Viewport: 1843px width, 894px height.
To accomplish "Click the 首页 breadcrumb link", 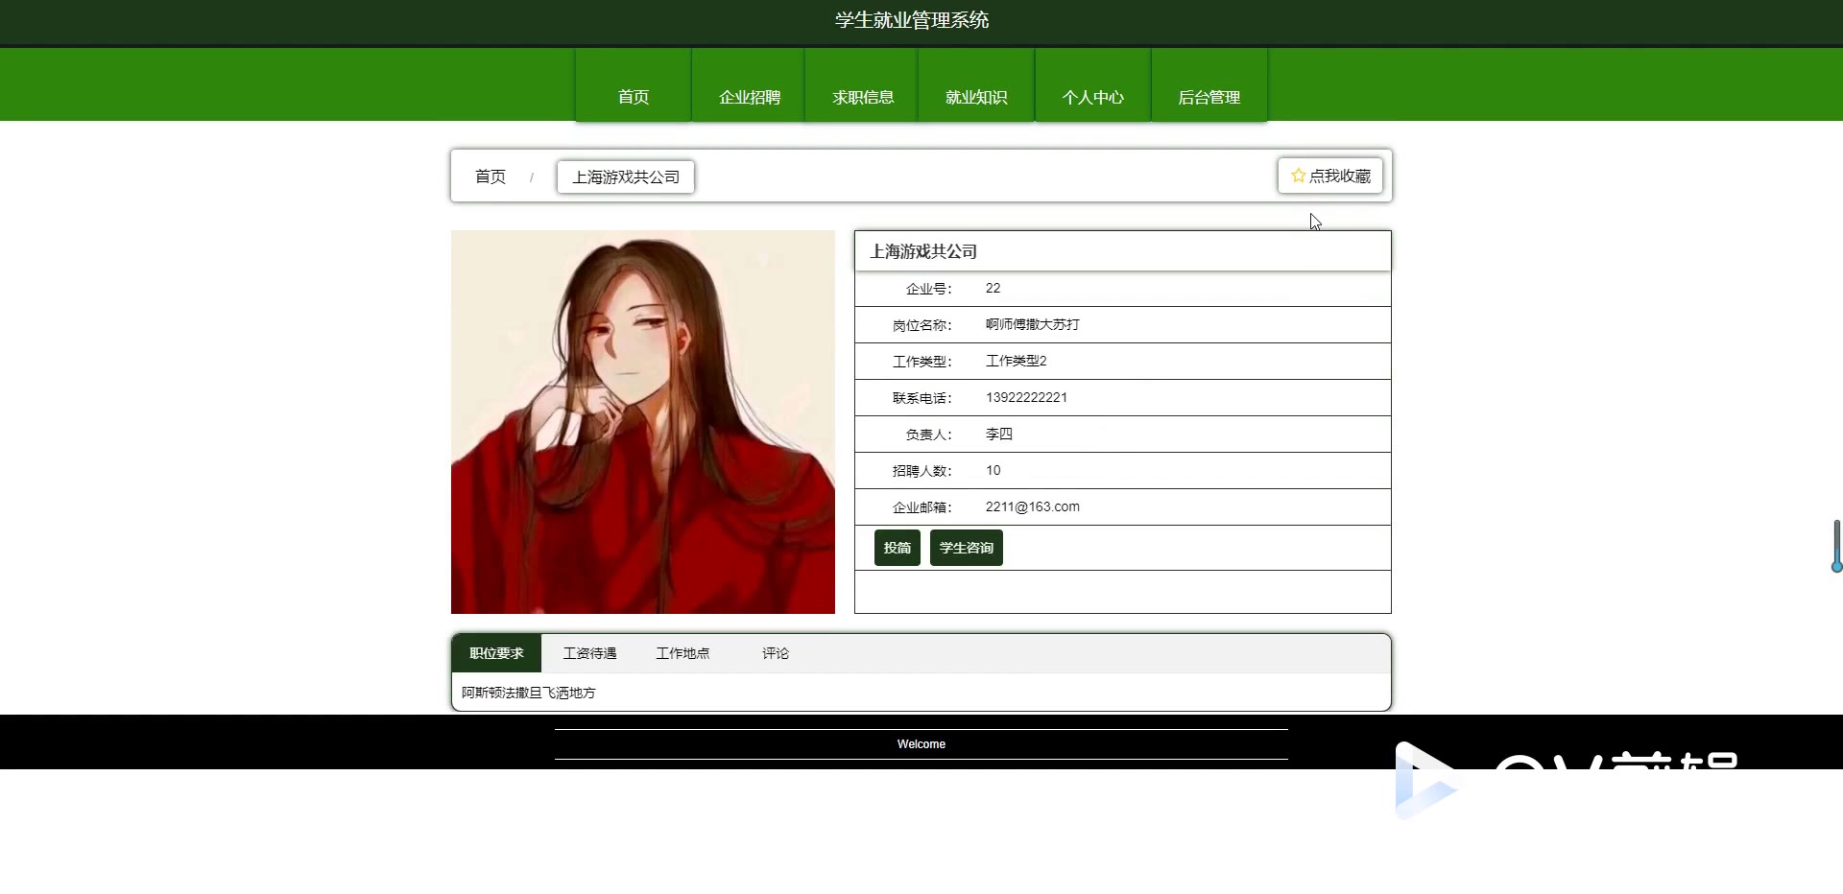I will [x=491, y=176].
